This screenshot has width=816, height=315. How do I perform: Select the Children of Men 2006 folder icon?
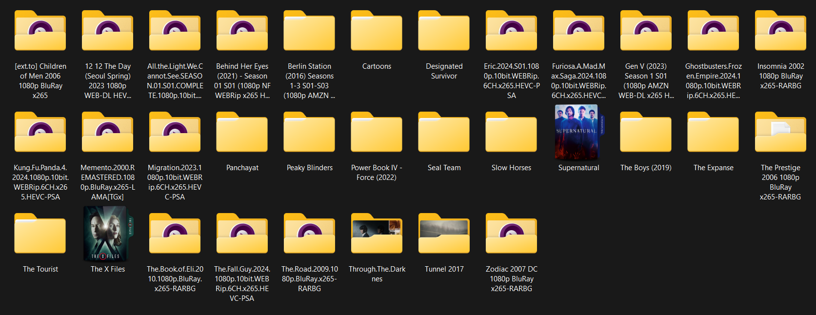40,31
